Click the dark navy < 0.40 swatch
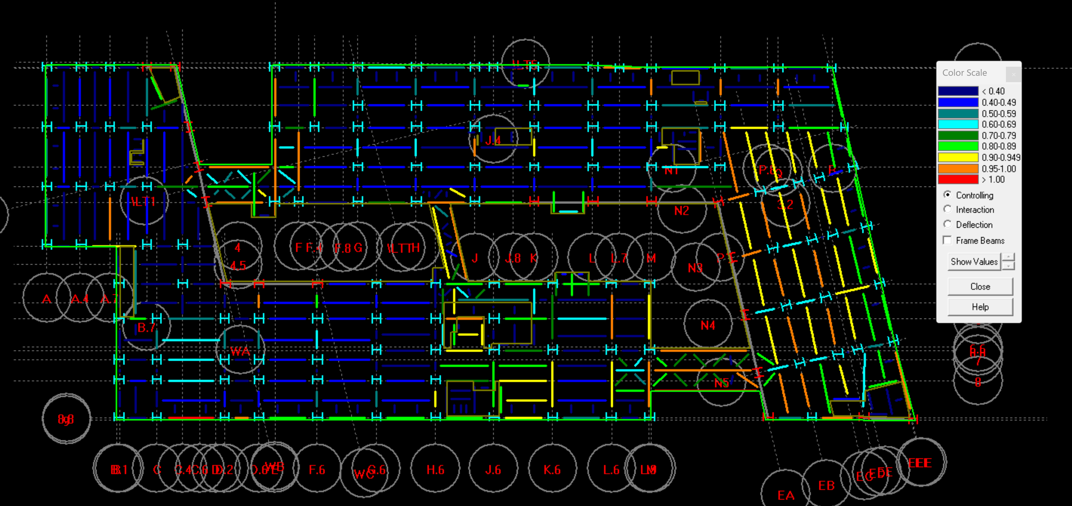The height and width of the screenshot is (506, 1072). pos(958,91)
